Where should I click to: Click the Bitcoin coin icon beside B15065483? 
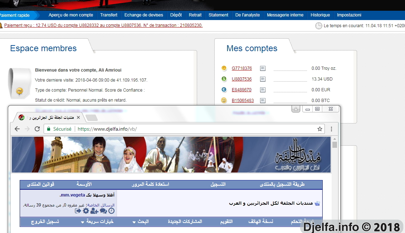coord(224,100)
